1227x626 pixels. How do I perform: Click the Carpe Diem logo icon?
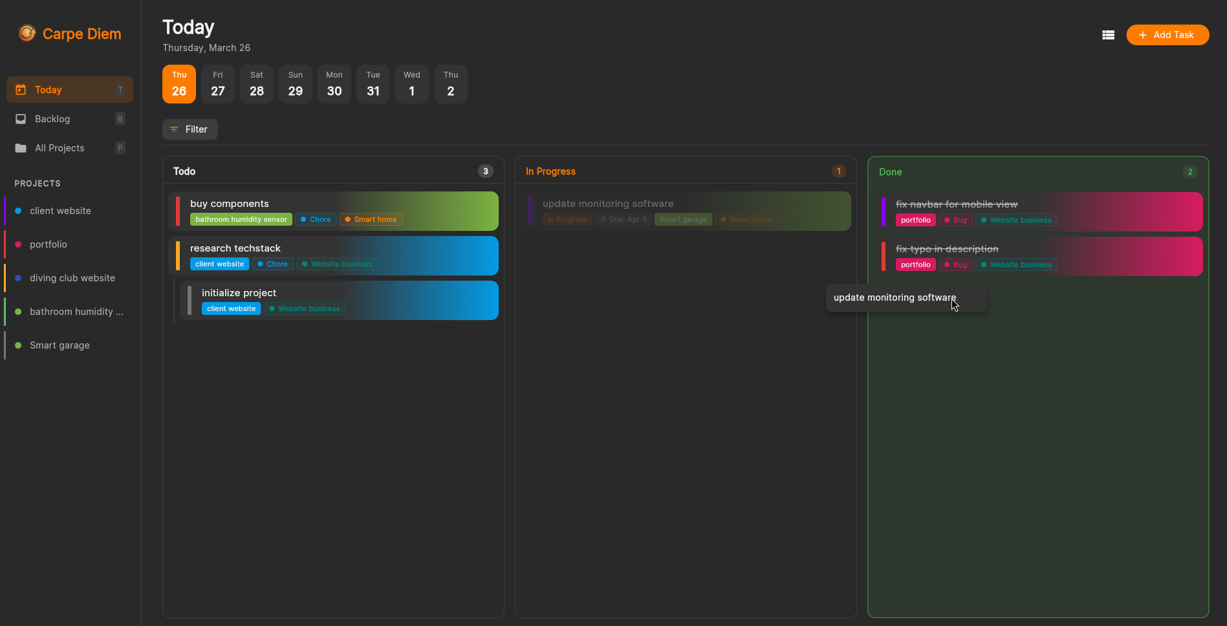[27, 33]
